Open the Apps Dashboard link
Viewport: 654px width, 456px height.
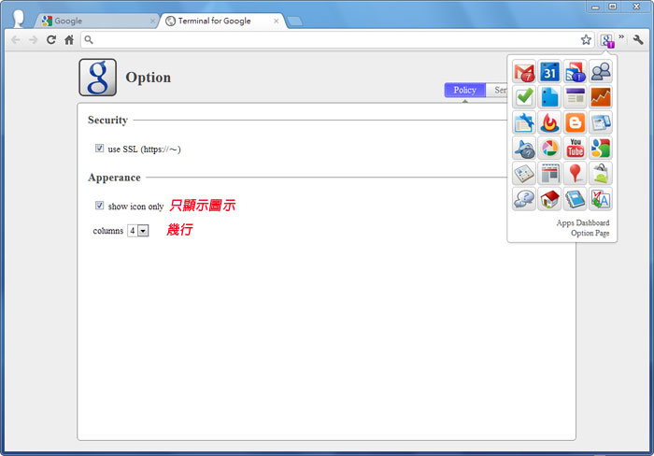(583, 222)
